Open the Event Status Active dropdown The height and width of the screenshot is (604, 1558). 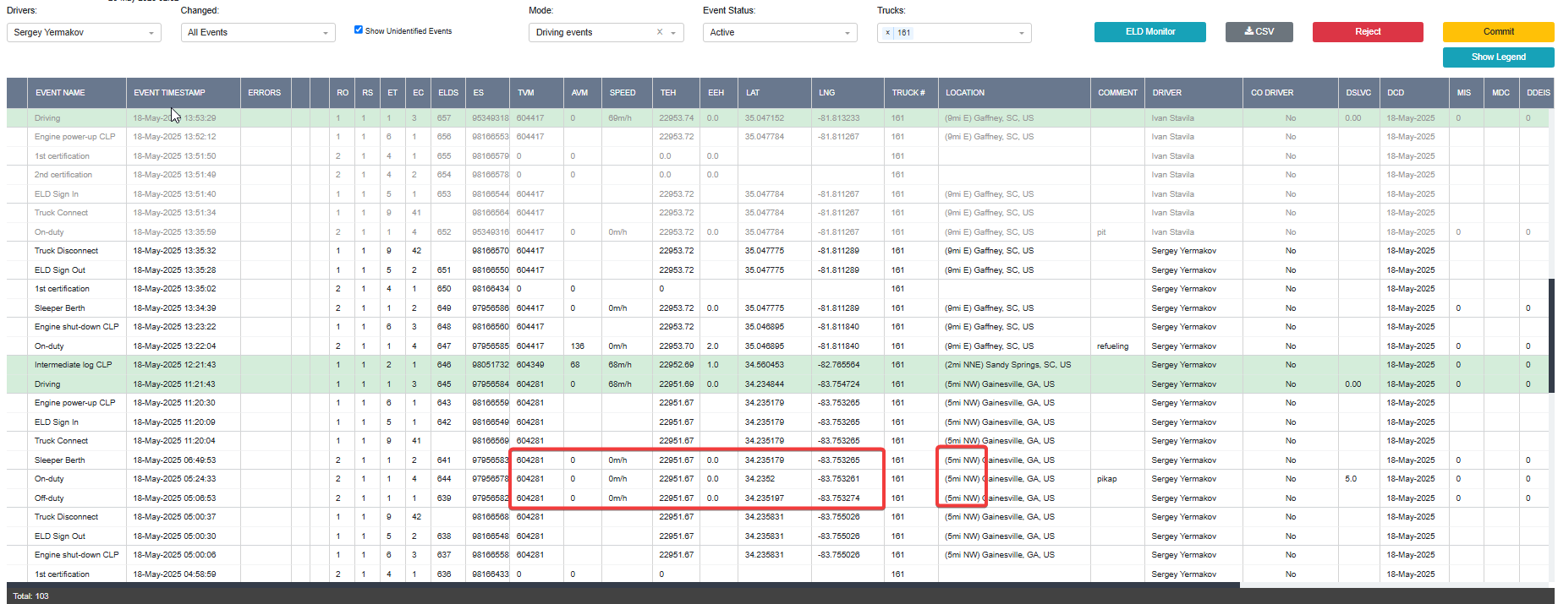pos(780,32)
